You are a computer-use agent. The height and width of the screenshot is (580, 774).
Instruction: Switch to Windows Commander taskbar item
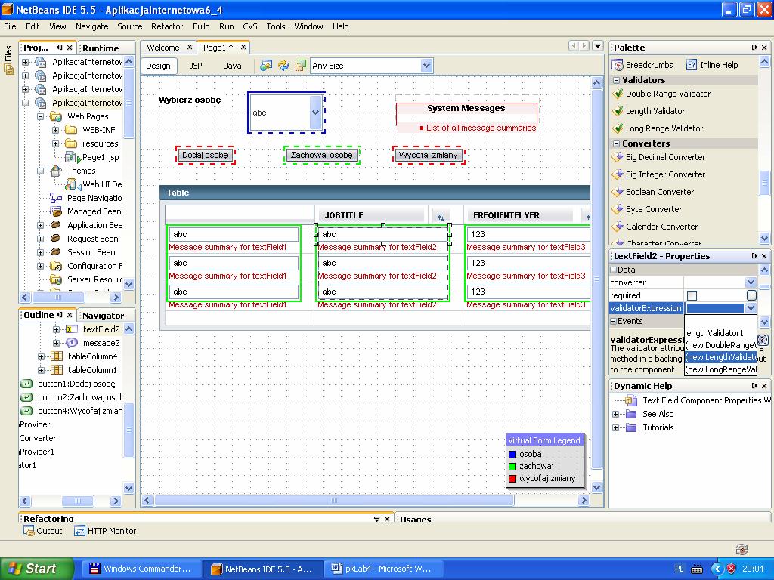(141, 569)
